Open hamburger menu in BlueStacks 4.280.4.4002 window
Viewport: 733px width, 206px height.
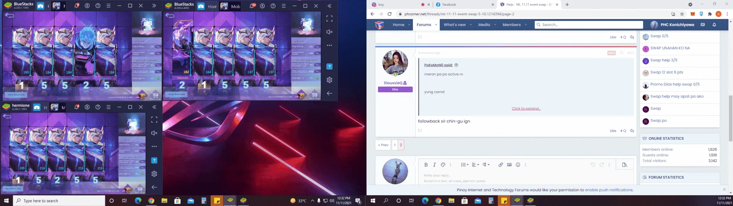coord(284,6)
